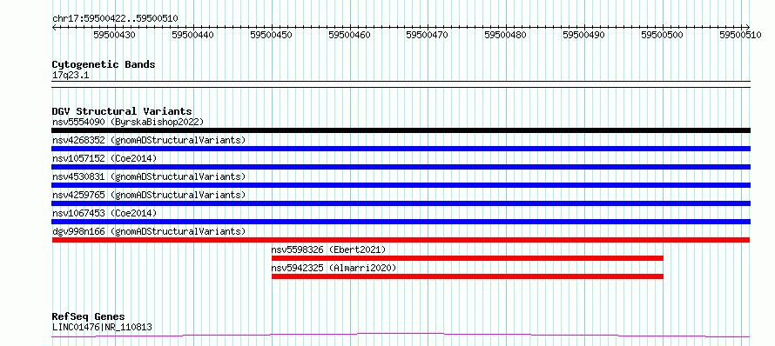Click ruler position 59500490
Image resolution: width=775 pixels, height=346 pixels.
(583, 35)
